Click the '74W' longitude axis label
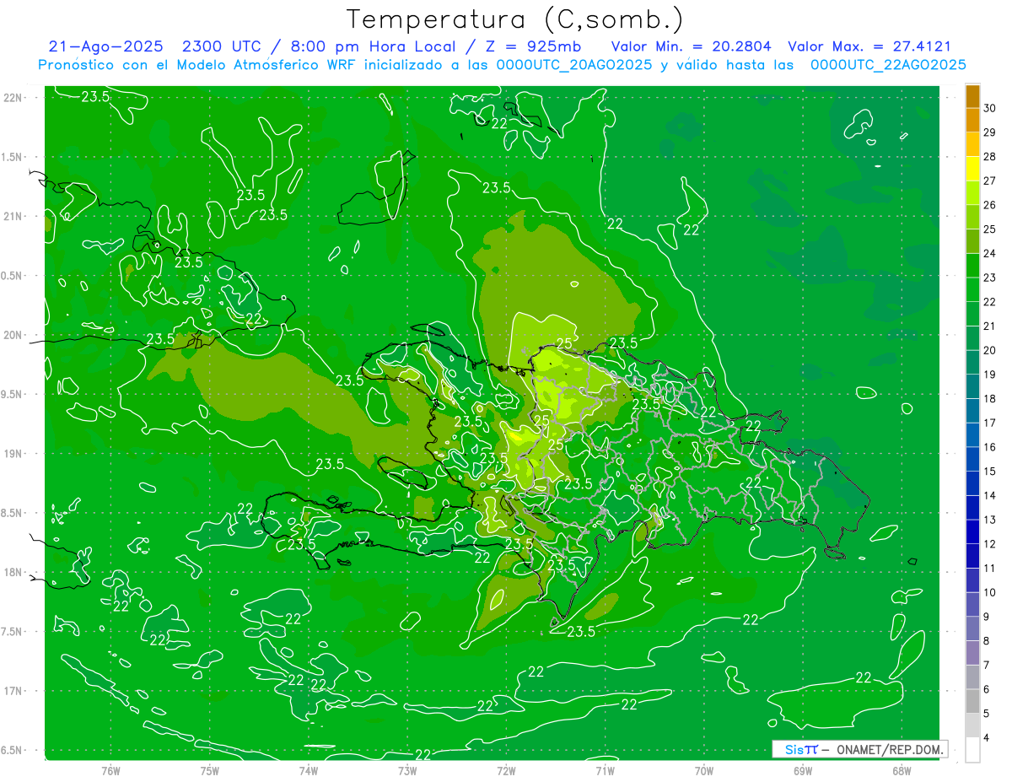Viewport: 1012px width, 782px height. (x=309, y=771)
